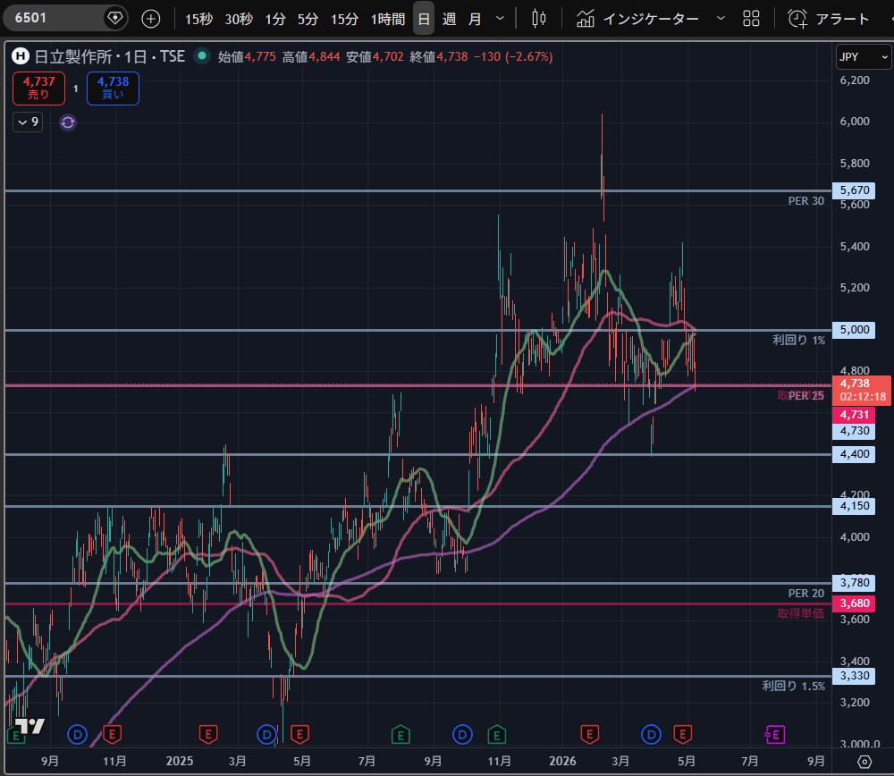Click the diamond icon beside the 6501 symbol
The image size is (894, 776).
point(115,18)
